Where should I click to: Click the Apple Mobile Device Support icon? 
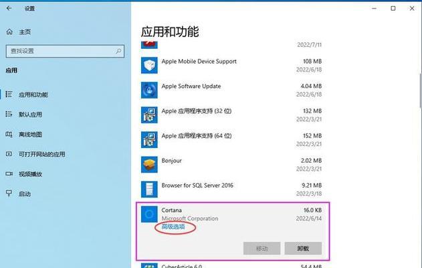point(149,65)
